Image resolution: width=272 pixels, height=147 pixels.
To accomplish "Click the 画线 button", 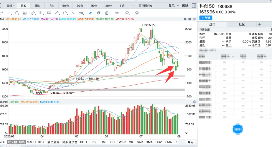I will [x=185, y=6].
